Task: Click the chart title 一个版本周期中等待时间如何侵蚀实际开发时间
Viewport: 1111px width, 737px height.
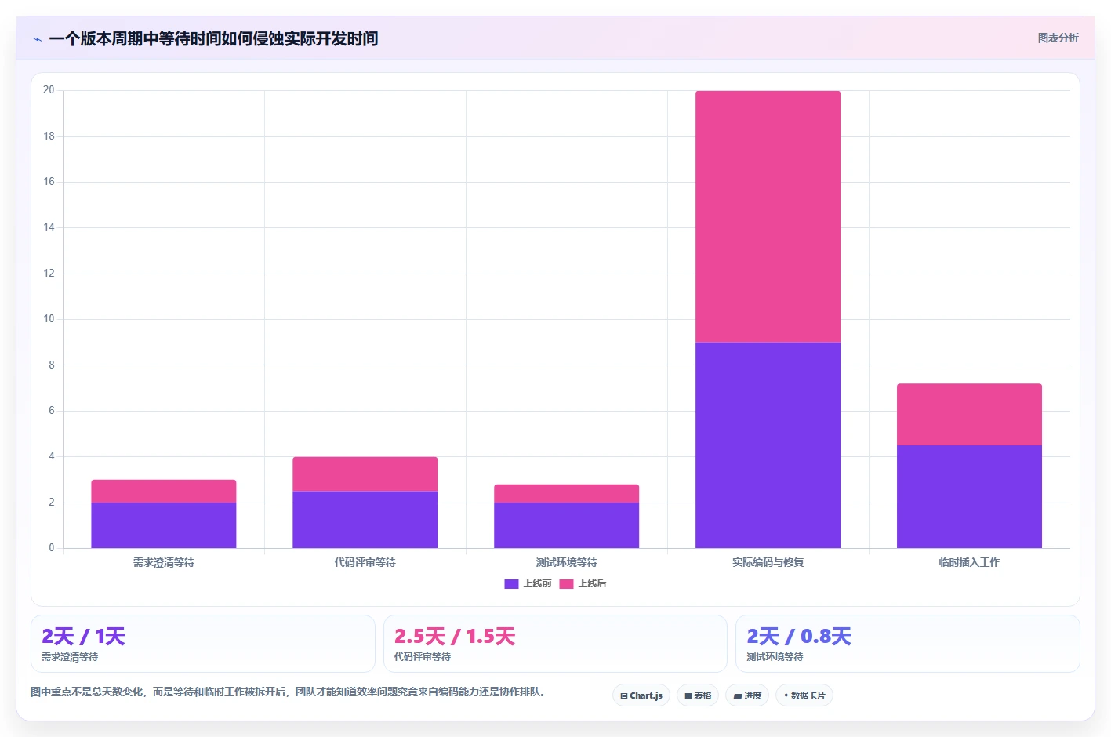Action: coord(213,39)
